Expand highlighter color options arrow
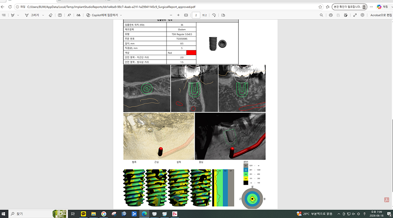This screenshot has height=218, width=393. click(x=18, y=15)
